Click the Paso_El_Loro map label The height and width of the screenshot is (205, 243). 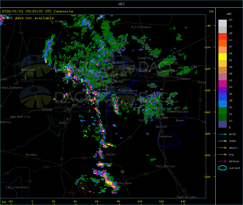pos(187,197)
